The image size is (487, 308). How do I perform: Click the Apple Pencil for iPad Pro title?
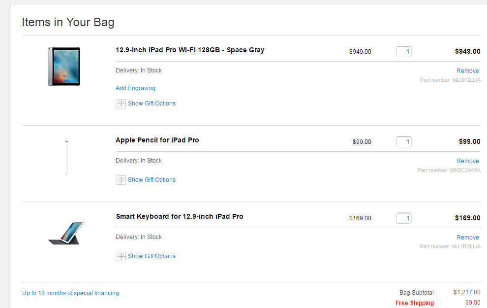click(x=157, y=140)
